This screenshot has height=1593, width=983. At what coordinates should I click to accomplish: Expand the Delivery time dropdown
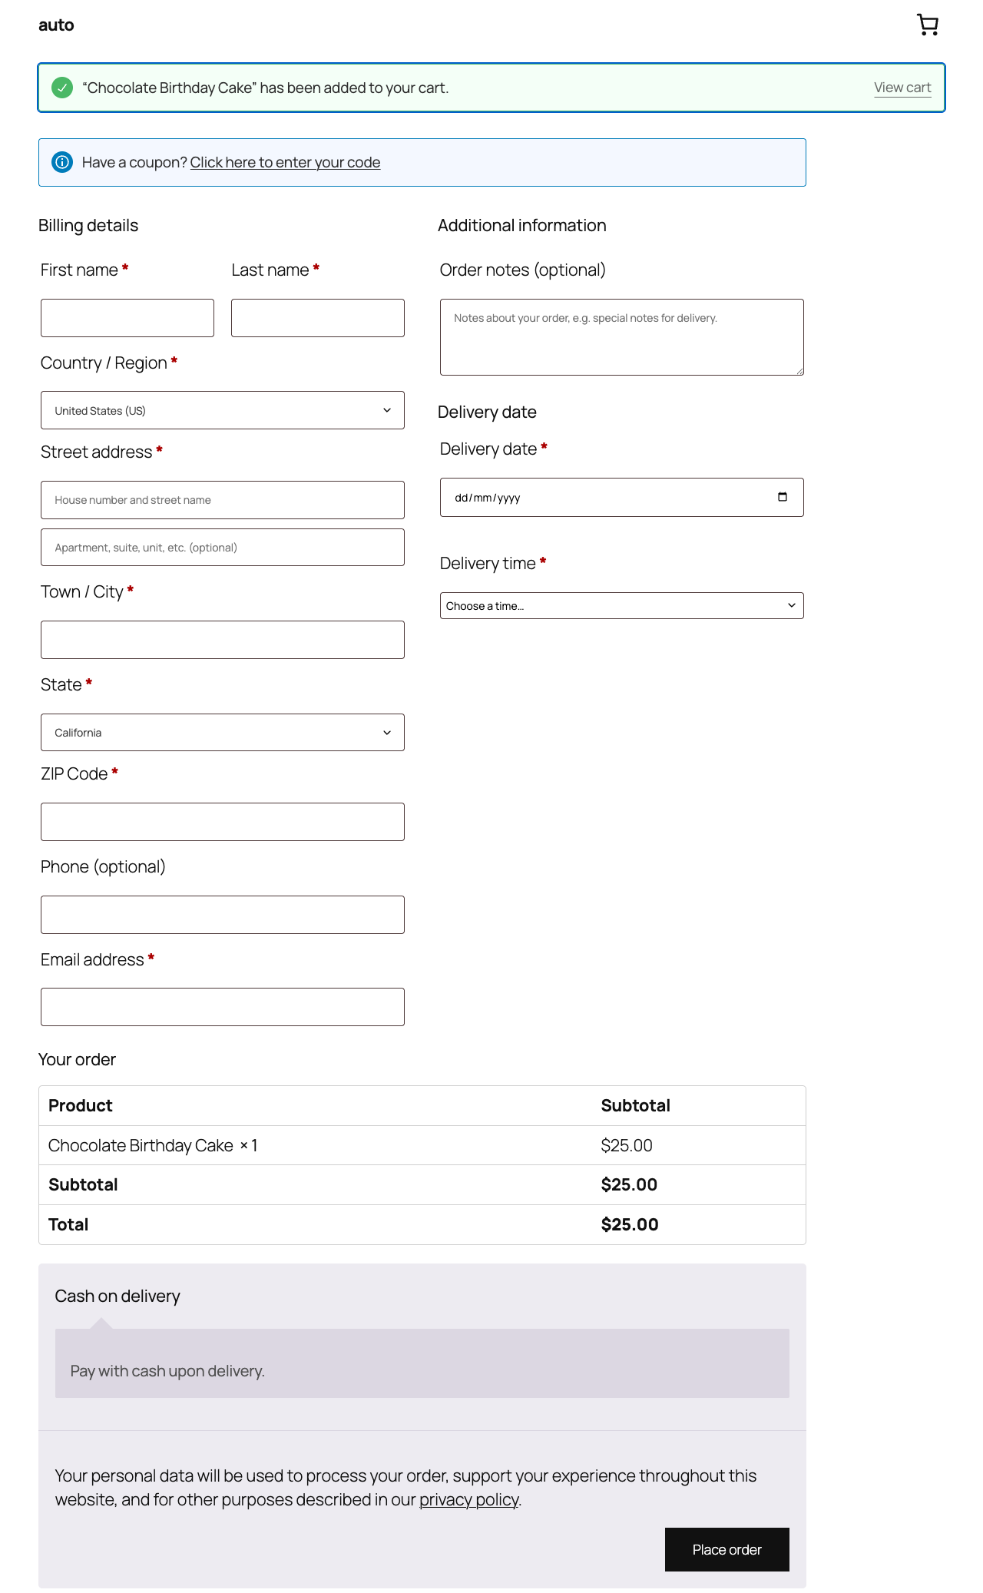(x=622, y=605)
